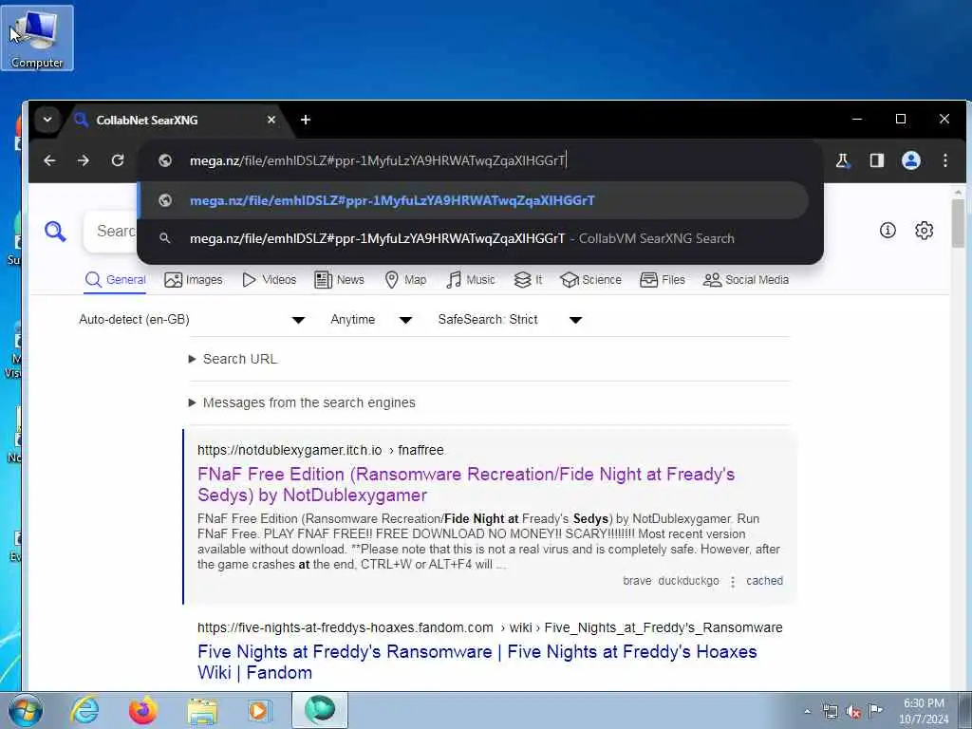Open the Windows Start button
Image resolution: width=972 pixels, height=729 pixels.
click(x=26, y=710)
